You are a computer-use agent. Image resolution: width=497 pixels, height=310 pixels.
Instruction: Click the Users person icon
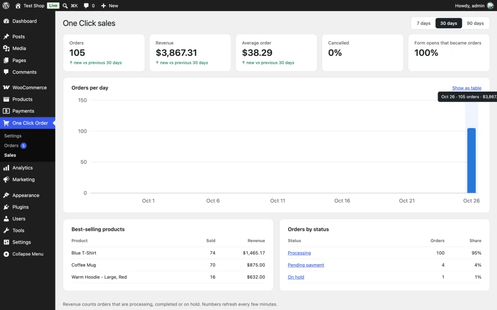[6, 219]
